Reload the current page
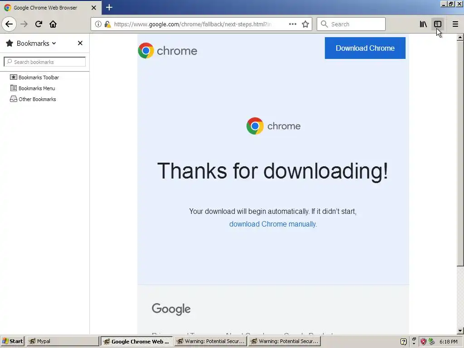This screenshot has width=464, height=348. click(39, 24)
